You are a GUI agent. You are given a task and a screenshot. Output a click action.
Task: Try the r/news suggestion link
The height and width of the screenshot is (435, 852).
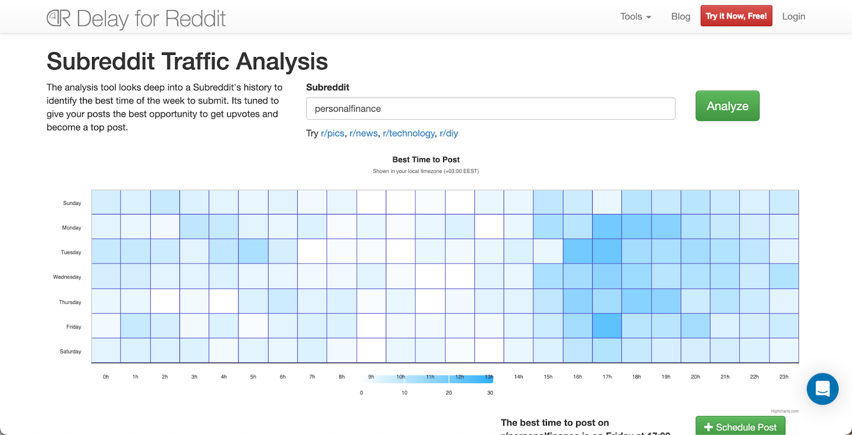(x=364, y=133)
